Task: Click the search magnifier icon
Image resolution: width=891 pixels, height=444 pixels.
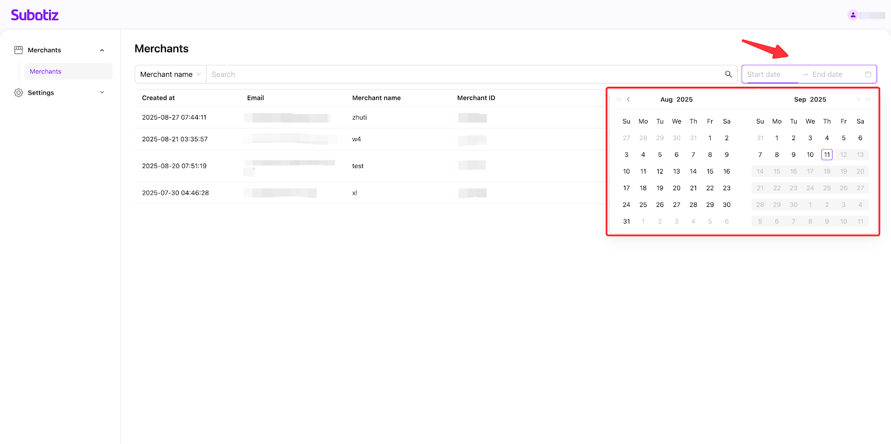Action: pyautogui.click(x=728, y=74)
